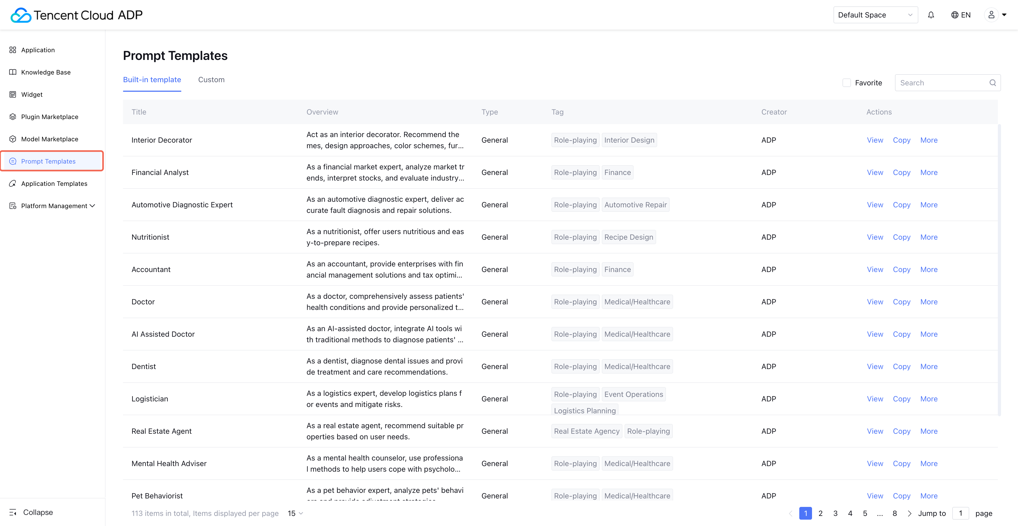Click the search magnifier icon
Image resolution: width=1018 pixels, height=526 pixels.
992,83
